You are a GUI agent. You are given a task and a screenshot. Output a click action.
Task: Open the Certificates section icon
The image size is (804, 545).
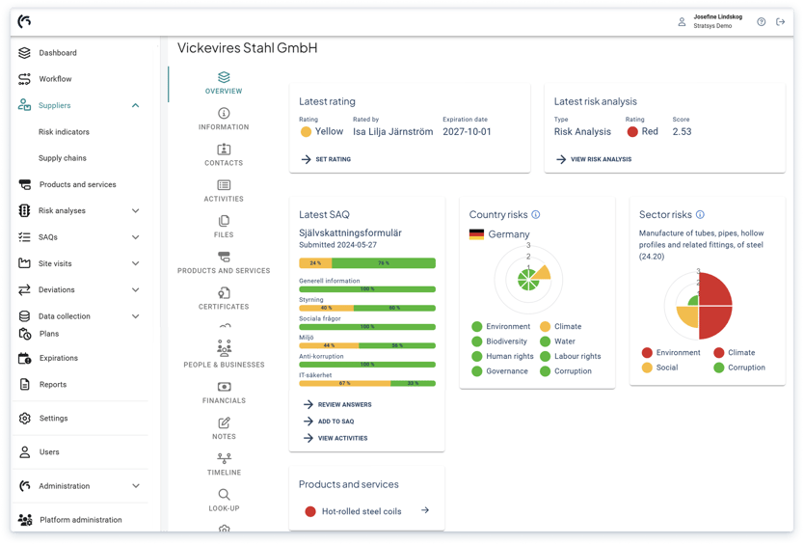tap(224, 293)
